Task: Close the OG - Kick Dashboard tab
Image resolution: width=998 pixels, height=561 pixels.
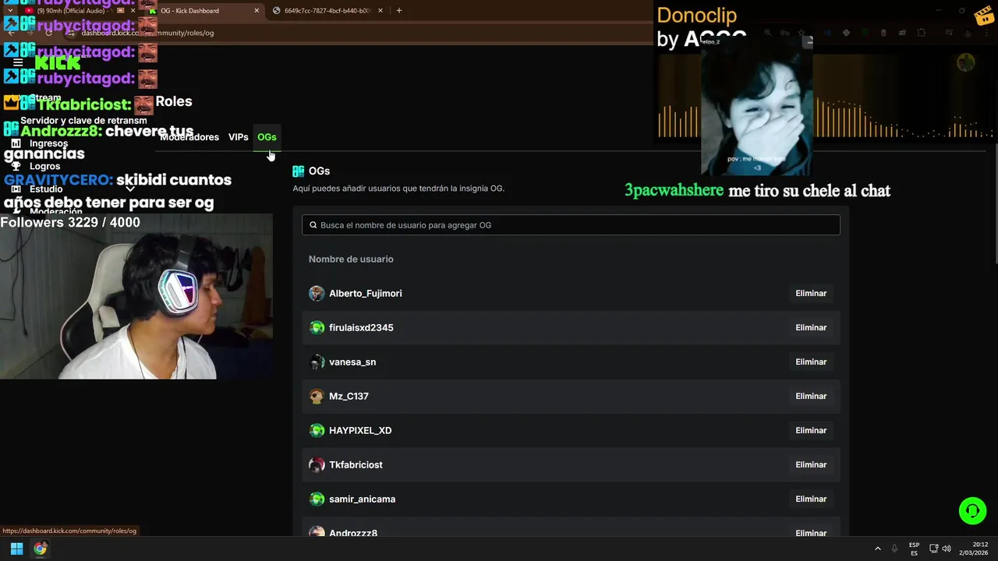Action: tap(257, 11)
